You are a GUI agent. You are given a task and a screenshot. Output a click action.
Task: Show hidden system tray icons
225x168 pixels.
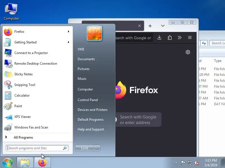[176, 163]
